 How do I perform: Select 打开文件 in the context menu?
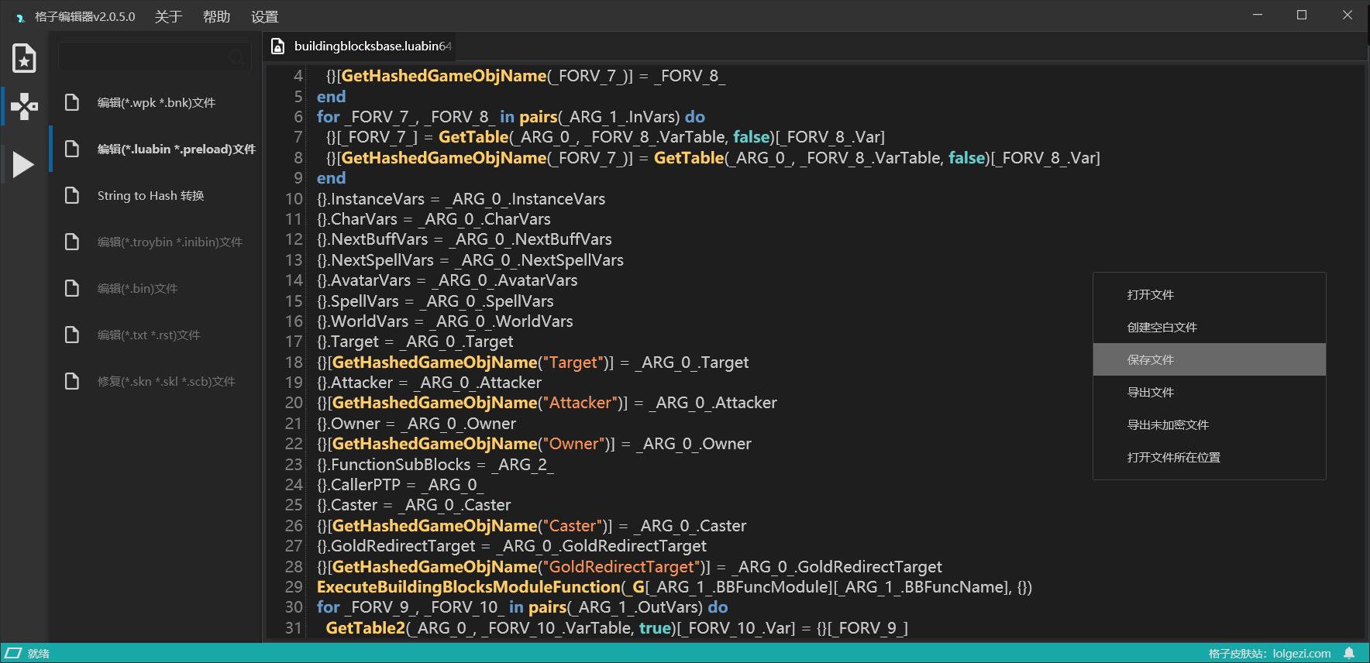1150,294
